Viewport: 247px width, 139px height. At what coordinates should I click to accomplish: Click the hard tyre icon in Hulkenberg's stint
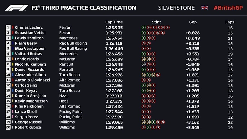[x=144, y=64]
